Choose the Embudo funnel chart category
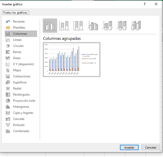163x157 pixels. coord(21,125)
